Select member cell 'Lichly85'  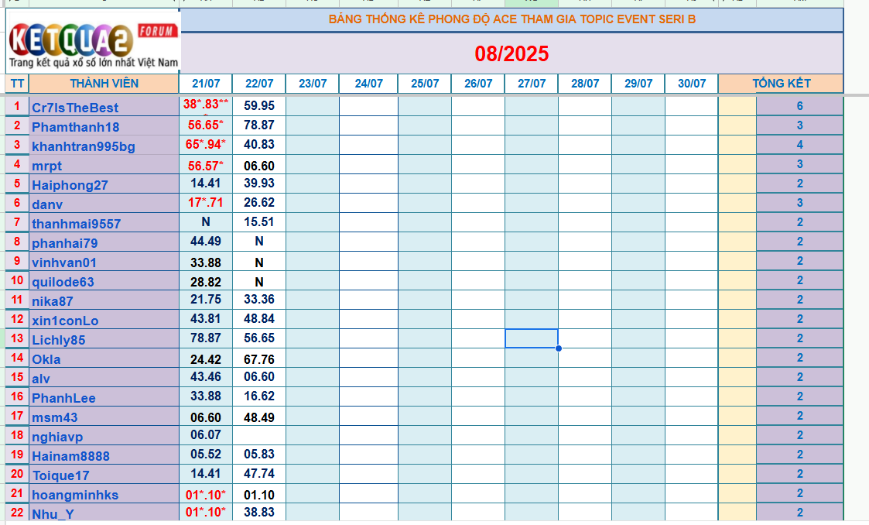tap(104, 339)
